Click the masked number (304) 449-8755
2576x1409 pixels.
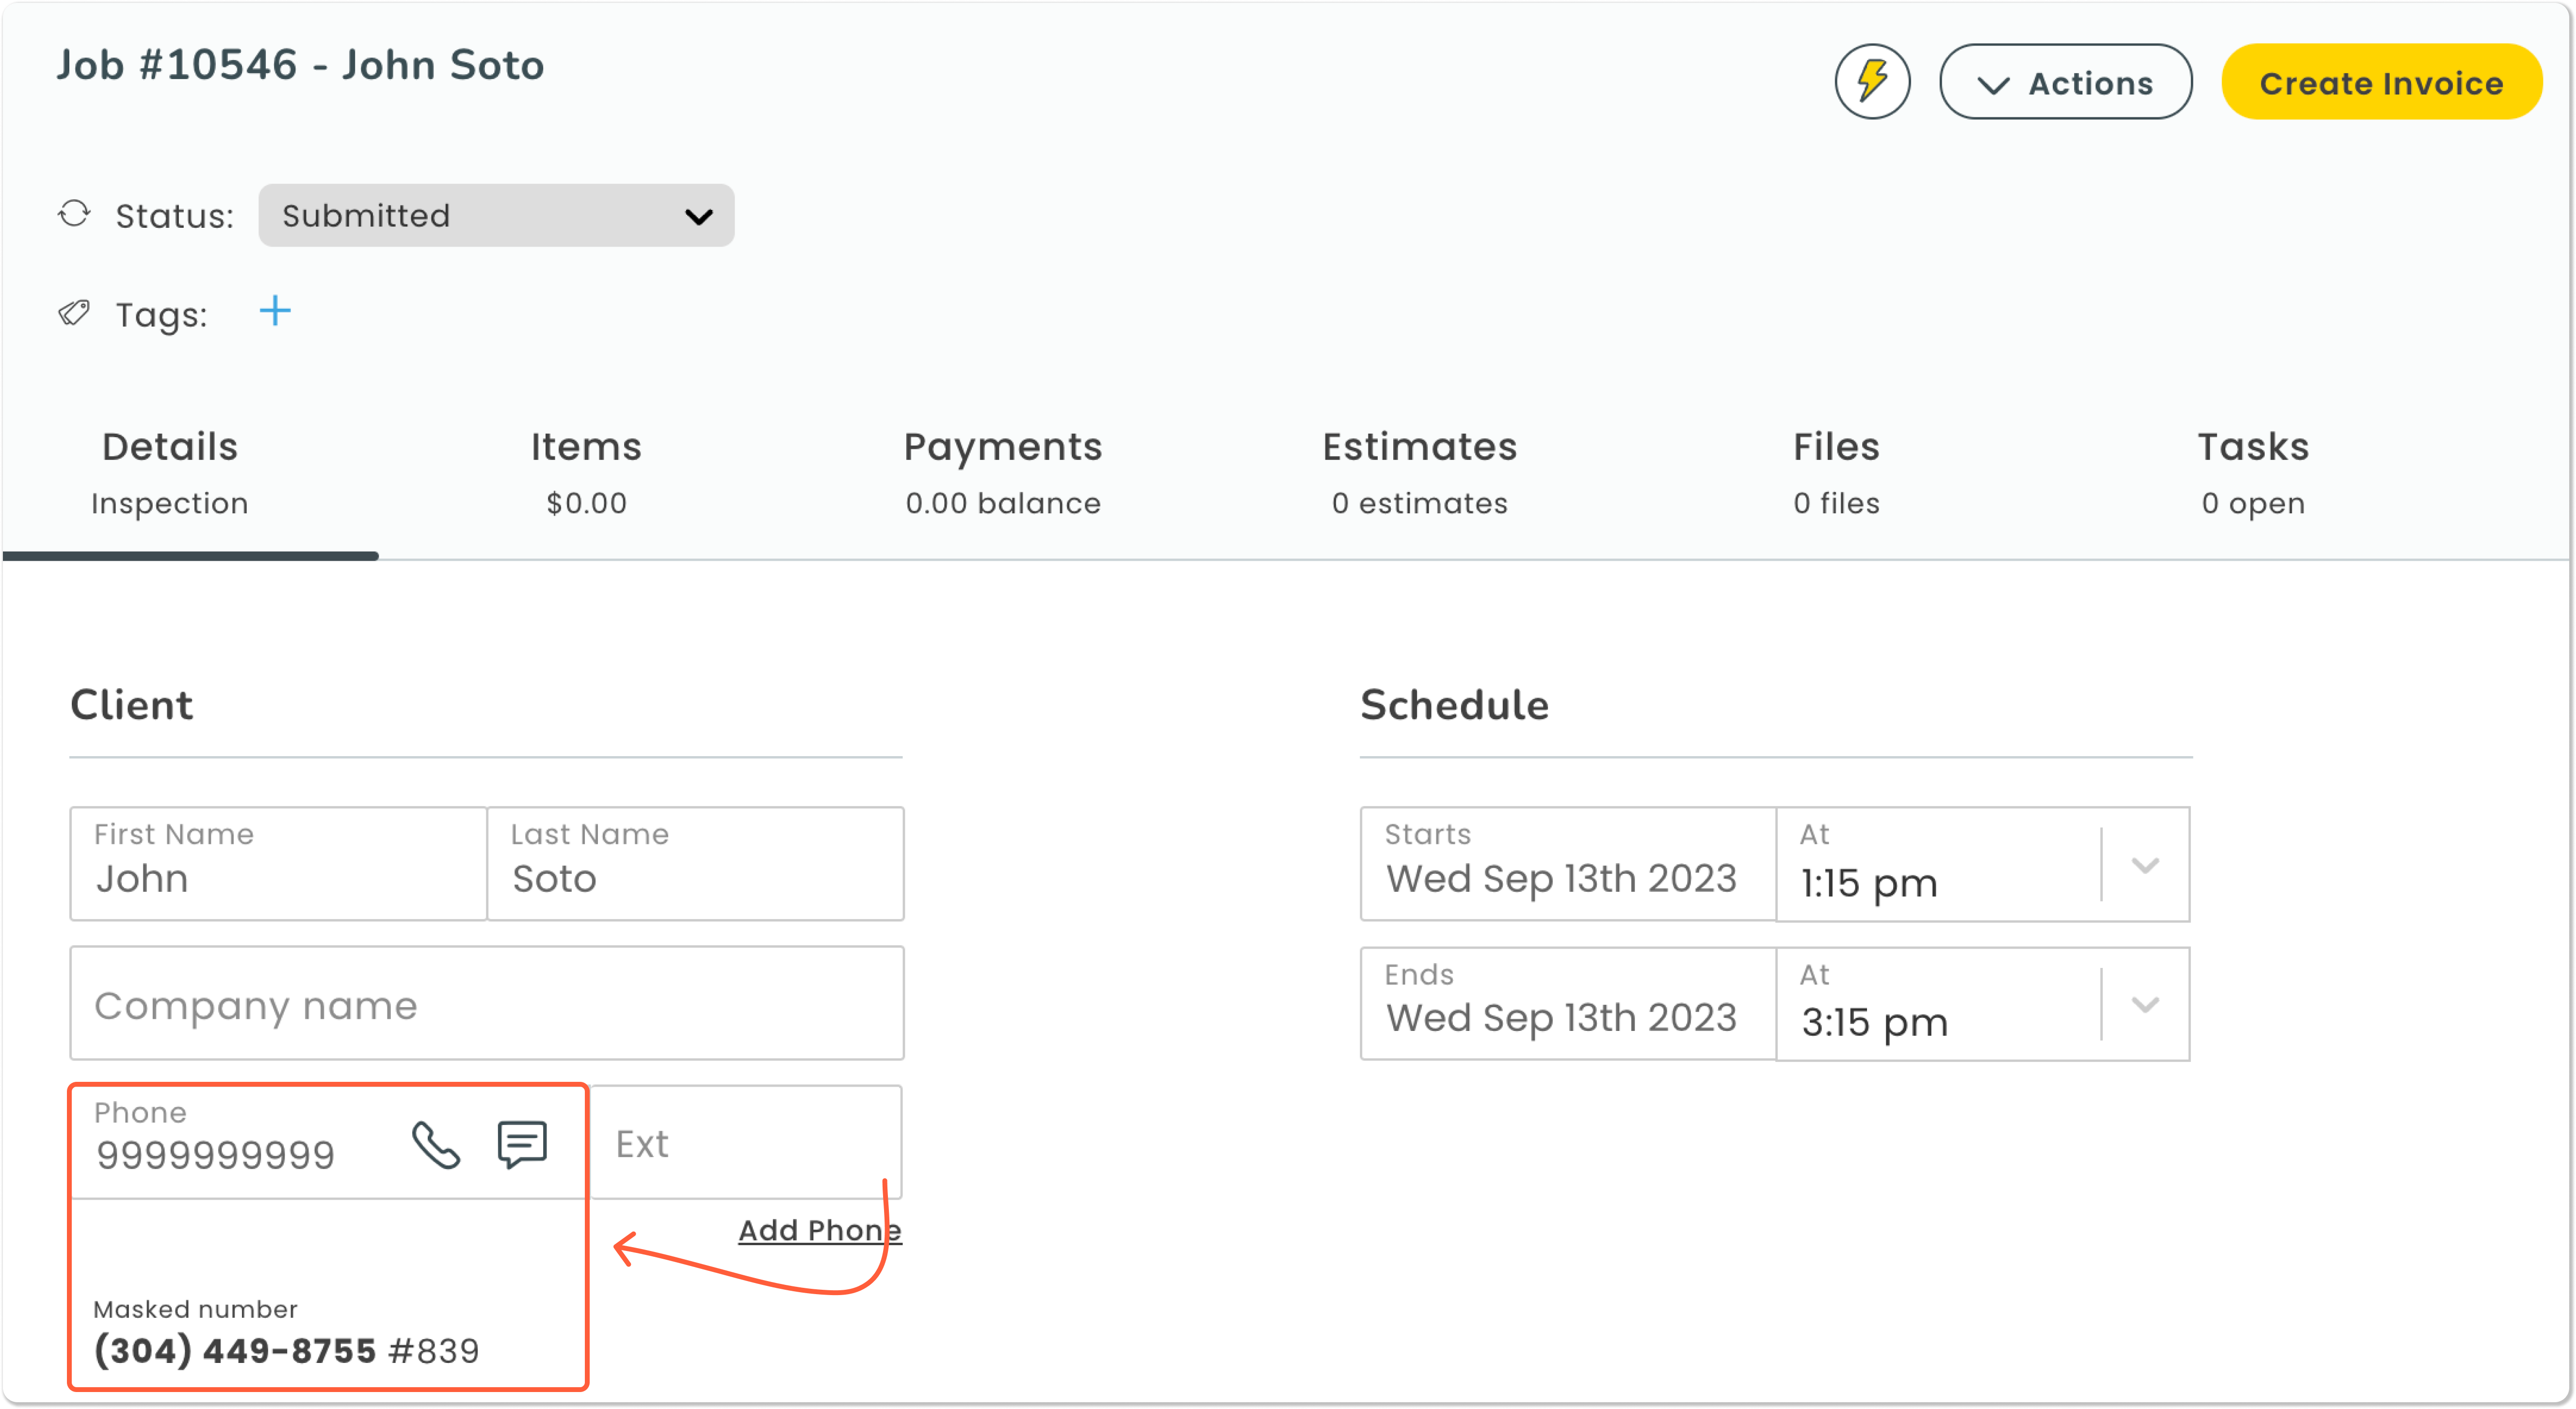[235, 1352]
